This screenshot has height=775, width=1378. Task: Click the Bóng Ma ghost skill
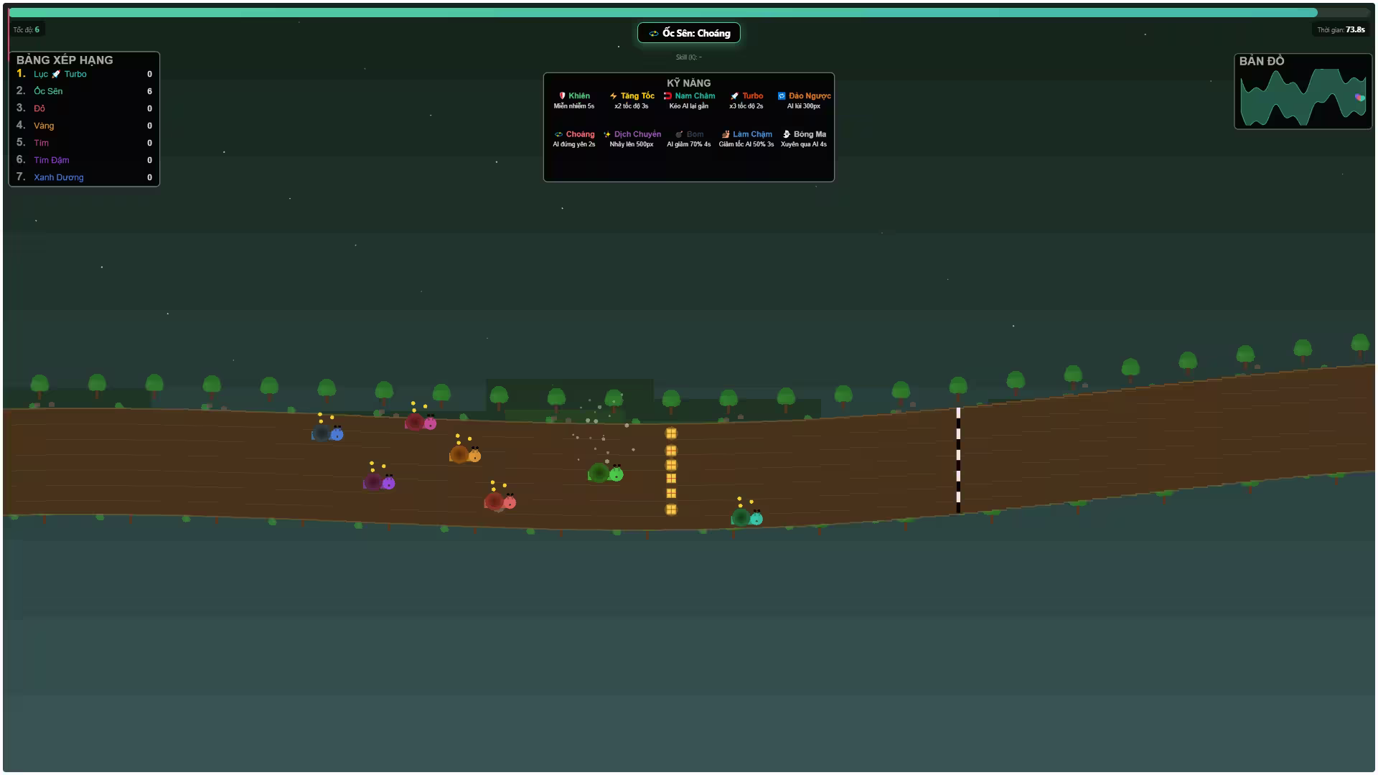[787, 134]
